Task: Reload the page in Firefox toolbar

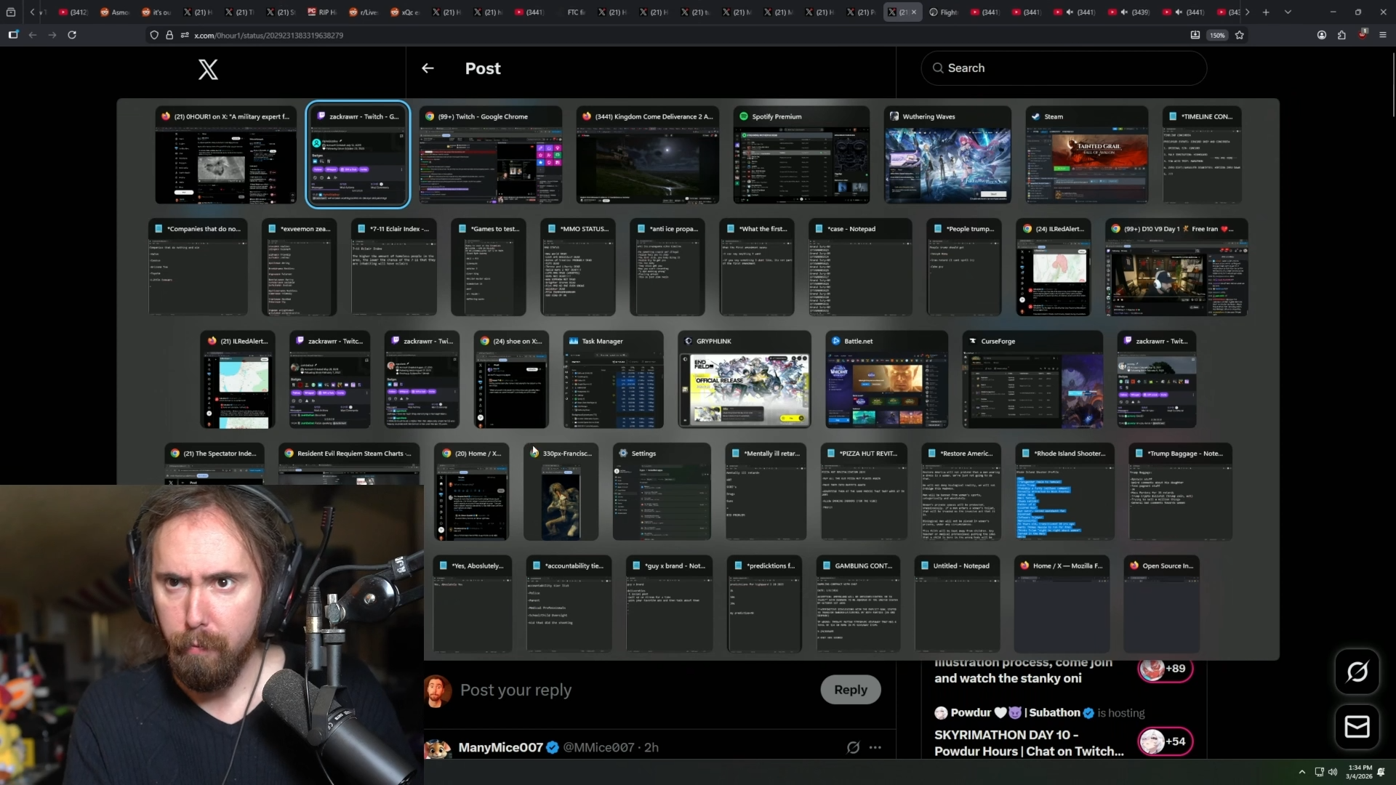Action: point(72,35)
